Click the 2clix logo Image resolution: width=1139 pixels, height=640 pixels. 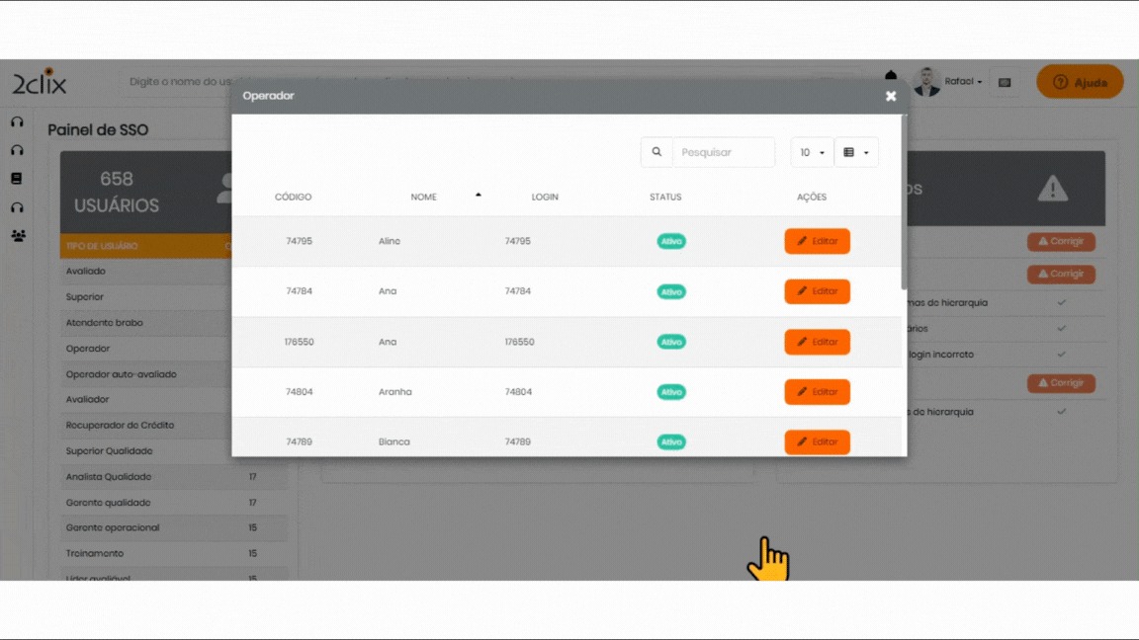40,83
